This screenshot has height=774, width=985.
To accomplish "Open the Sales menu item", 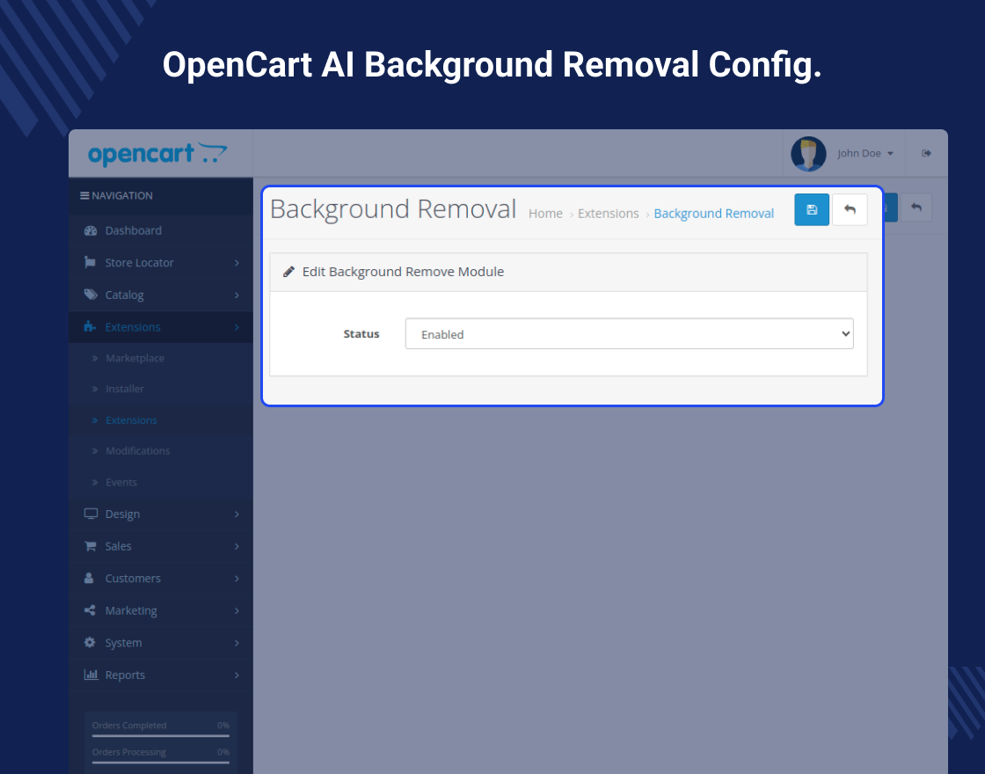I will (161, 546).
